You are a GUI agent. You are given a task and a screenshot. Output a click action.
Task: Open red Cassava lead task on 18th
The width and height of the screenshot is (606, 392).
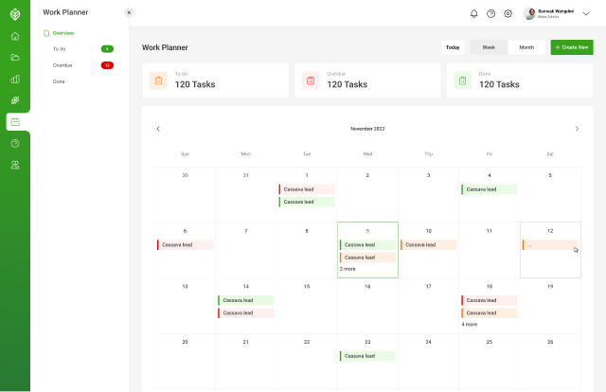(490, 300)
